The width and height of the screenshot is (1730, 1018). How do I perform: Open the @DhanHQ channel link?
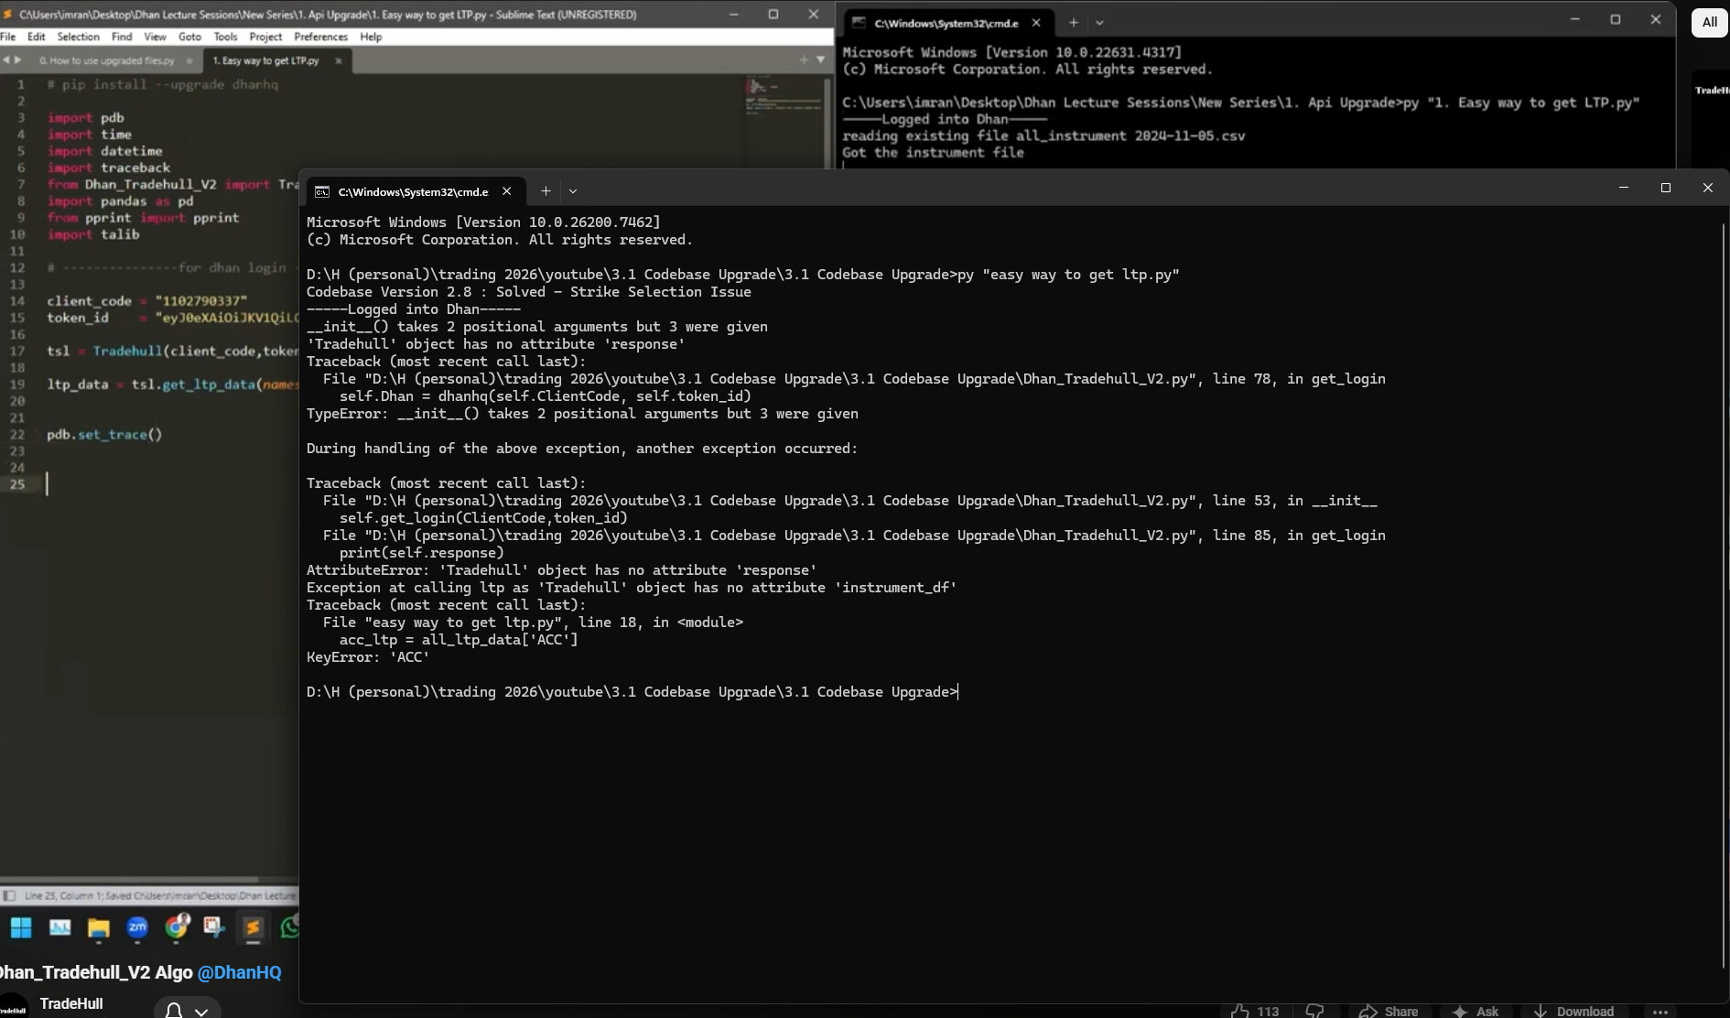coord(240,972)
